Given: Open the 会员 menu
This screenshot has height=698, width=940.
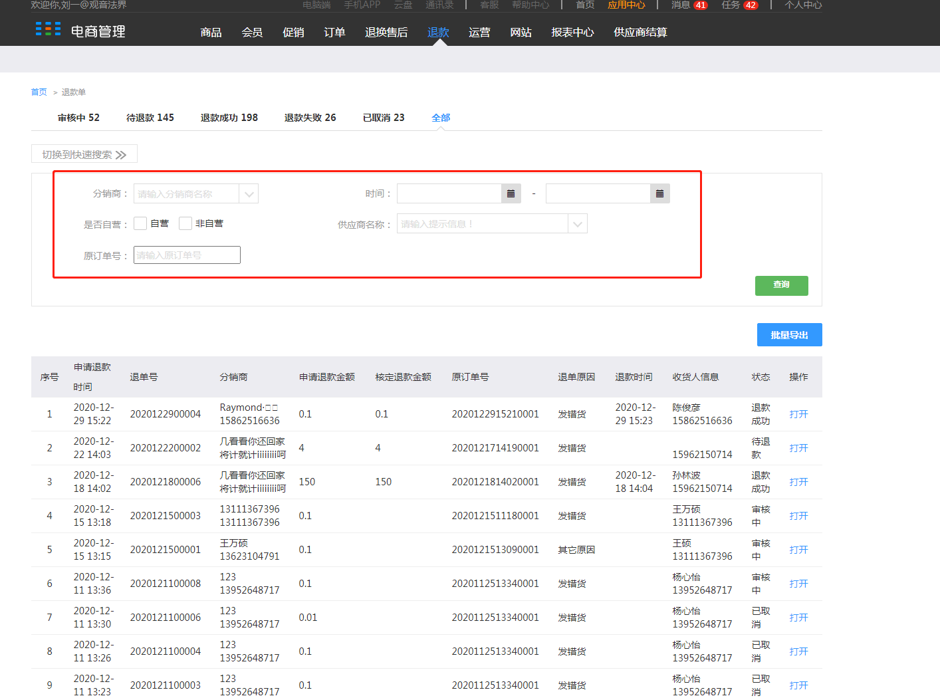Looking at the screenshot, I should click(252, 32).
